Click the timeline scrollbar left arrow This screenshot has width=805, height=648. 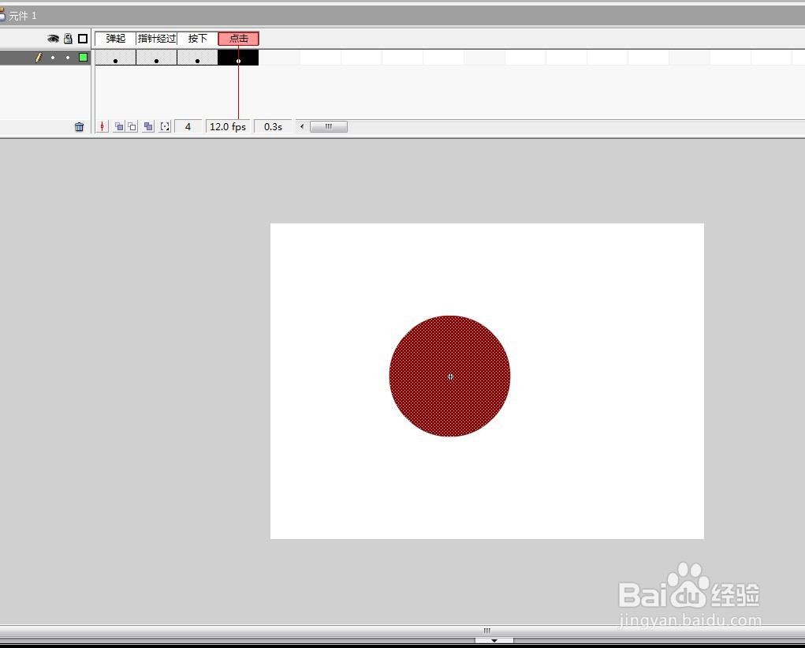tap(302, 126)
